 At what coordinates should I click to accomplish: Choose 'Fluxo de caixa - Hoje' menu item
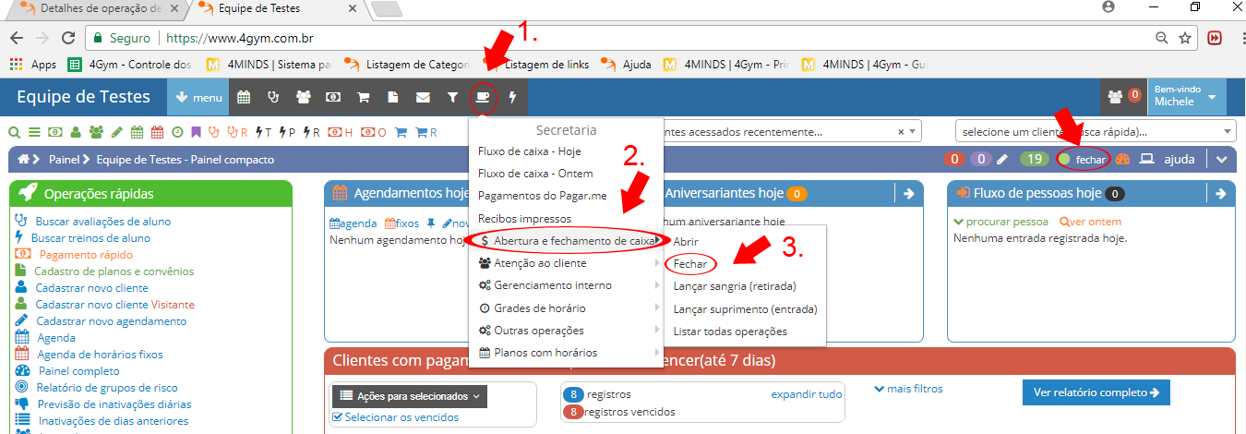[529, 151]
